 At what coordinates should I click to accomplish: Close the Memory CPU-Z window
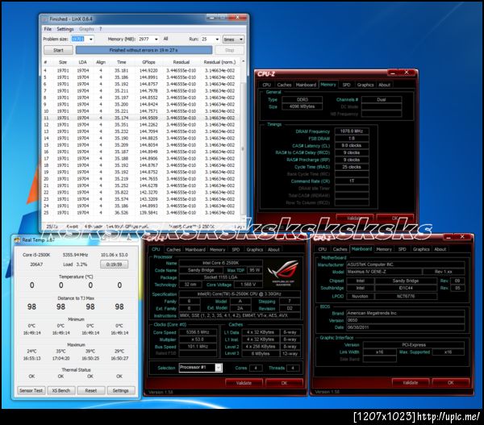(407, 73)
